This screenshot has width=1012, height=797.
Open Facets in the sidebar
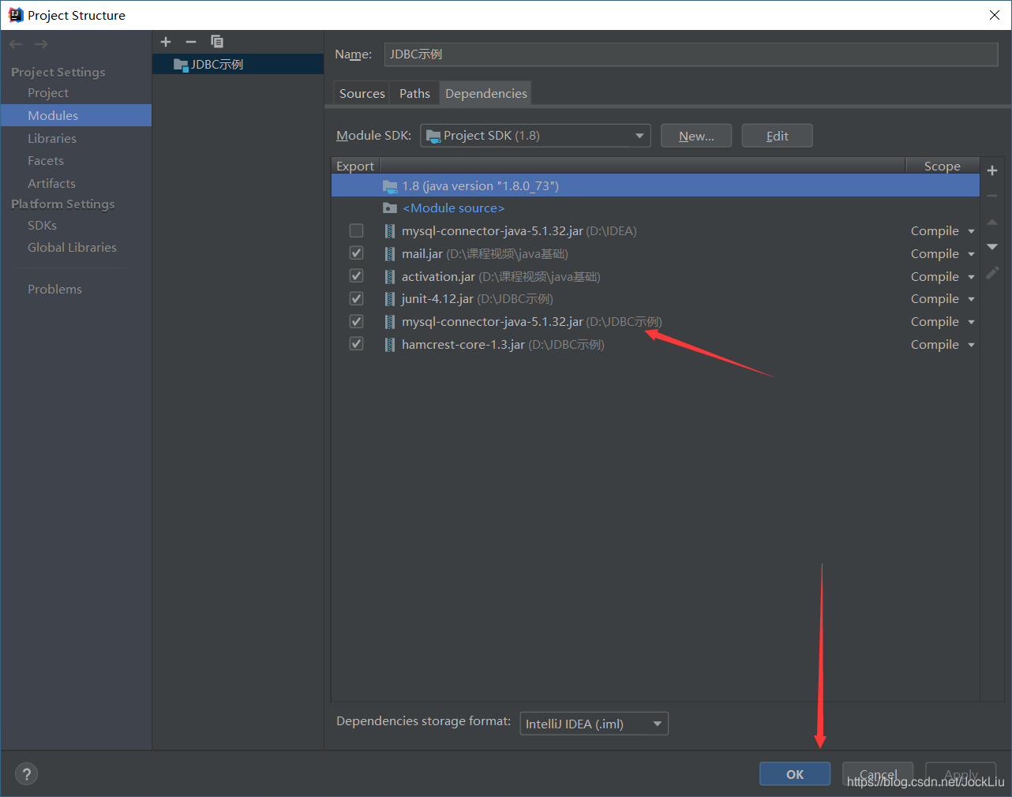coord(46,161)
